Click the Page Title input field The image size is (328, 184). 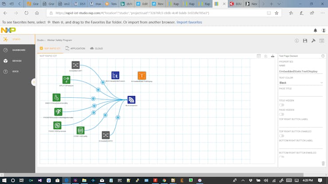click(301, 94)
